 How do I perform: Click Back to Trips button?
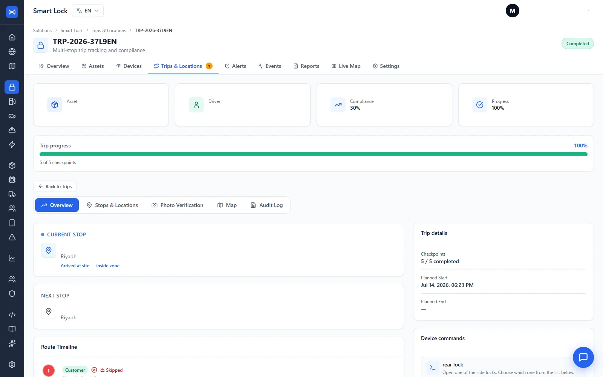tap(55, 186)
